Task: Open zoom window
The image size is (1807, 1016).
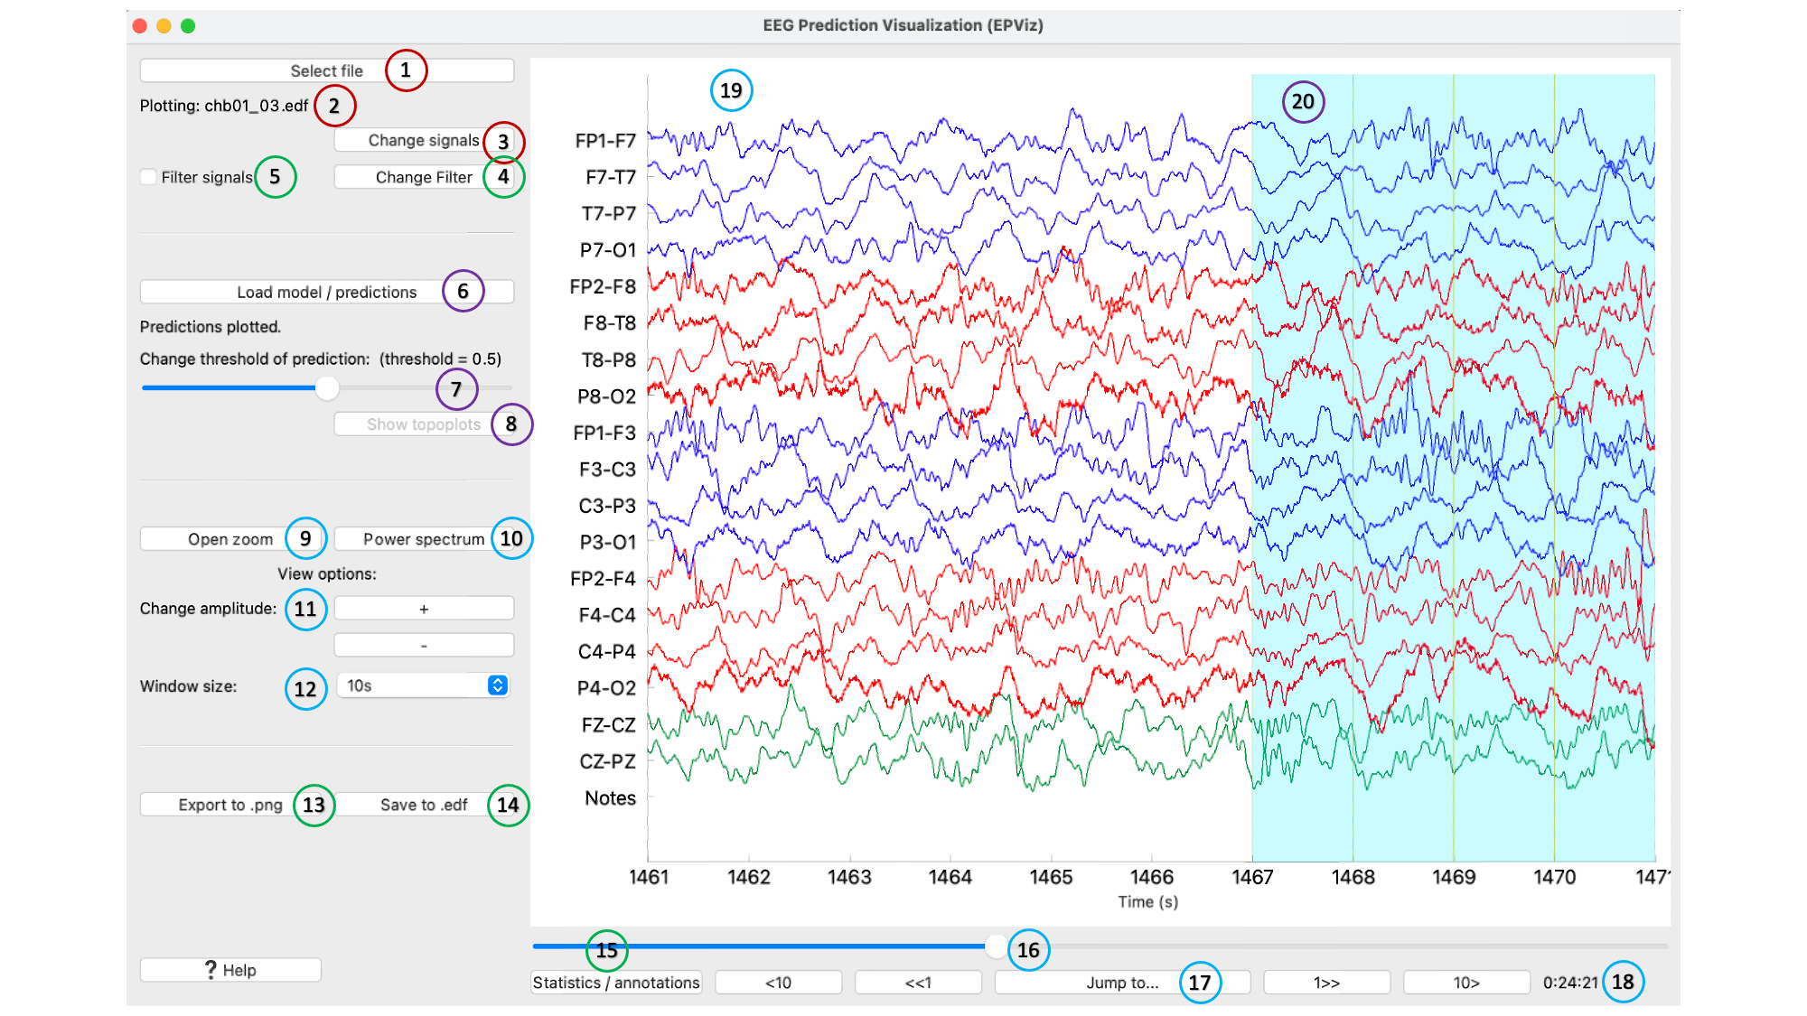Action: (x=229, y=539)
